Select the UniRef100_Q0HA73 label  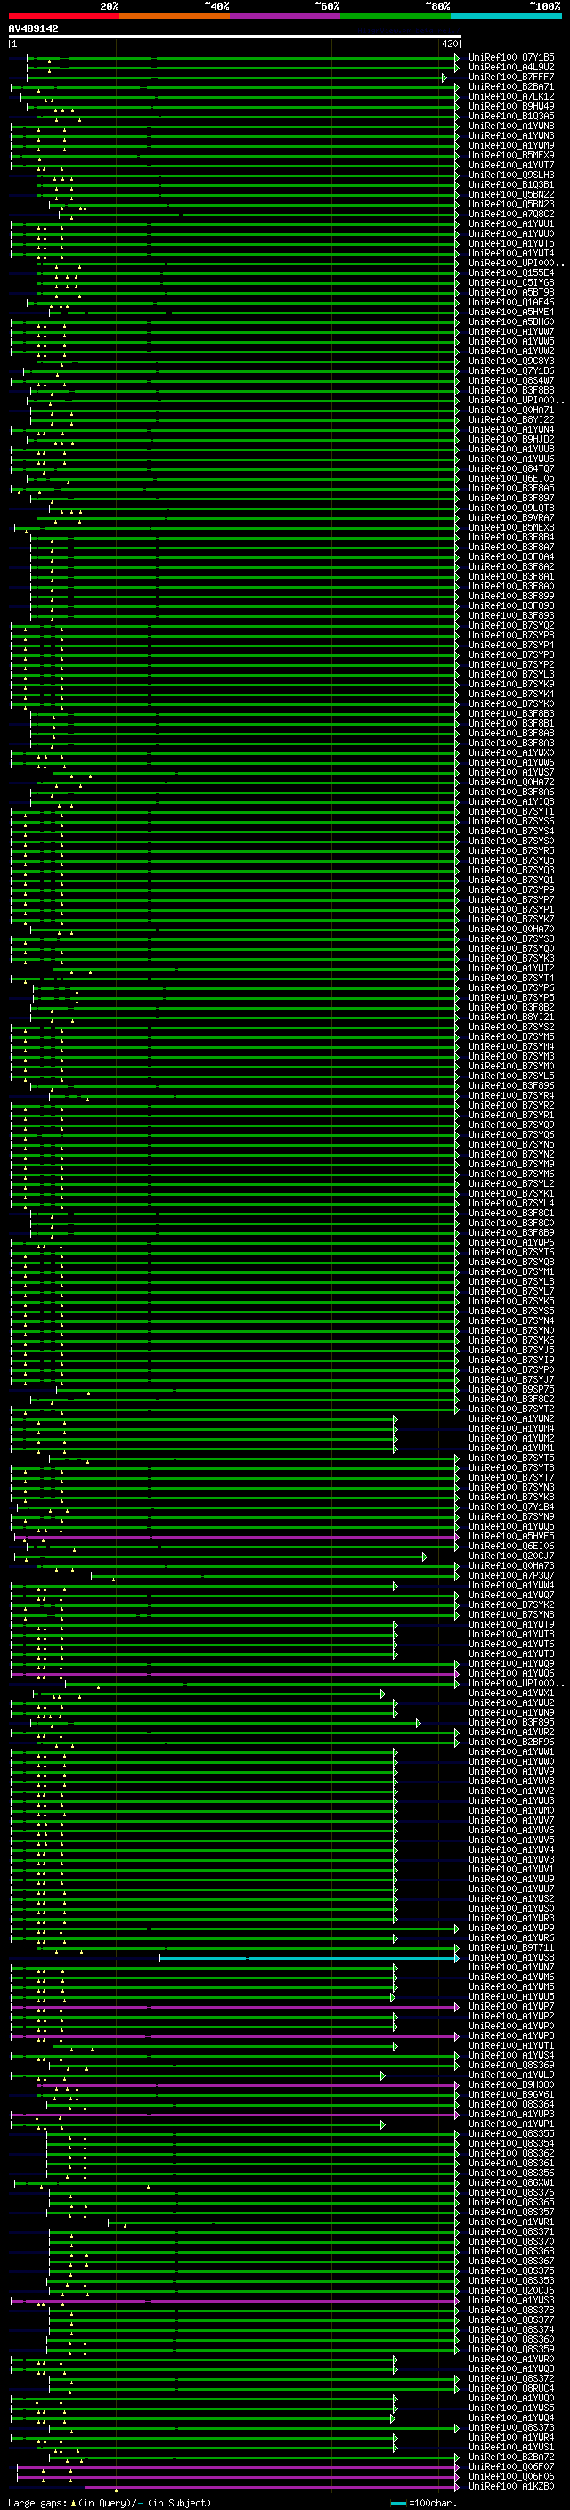[511, 1566]
